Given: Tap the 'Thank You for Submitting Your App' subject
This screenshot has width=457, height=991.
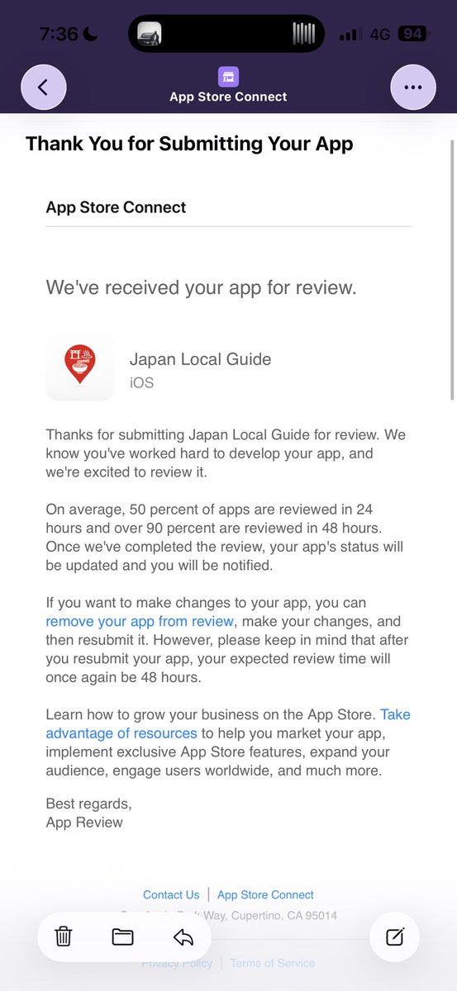Looking at the screenshot, I should click(x=189, y=144).
